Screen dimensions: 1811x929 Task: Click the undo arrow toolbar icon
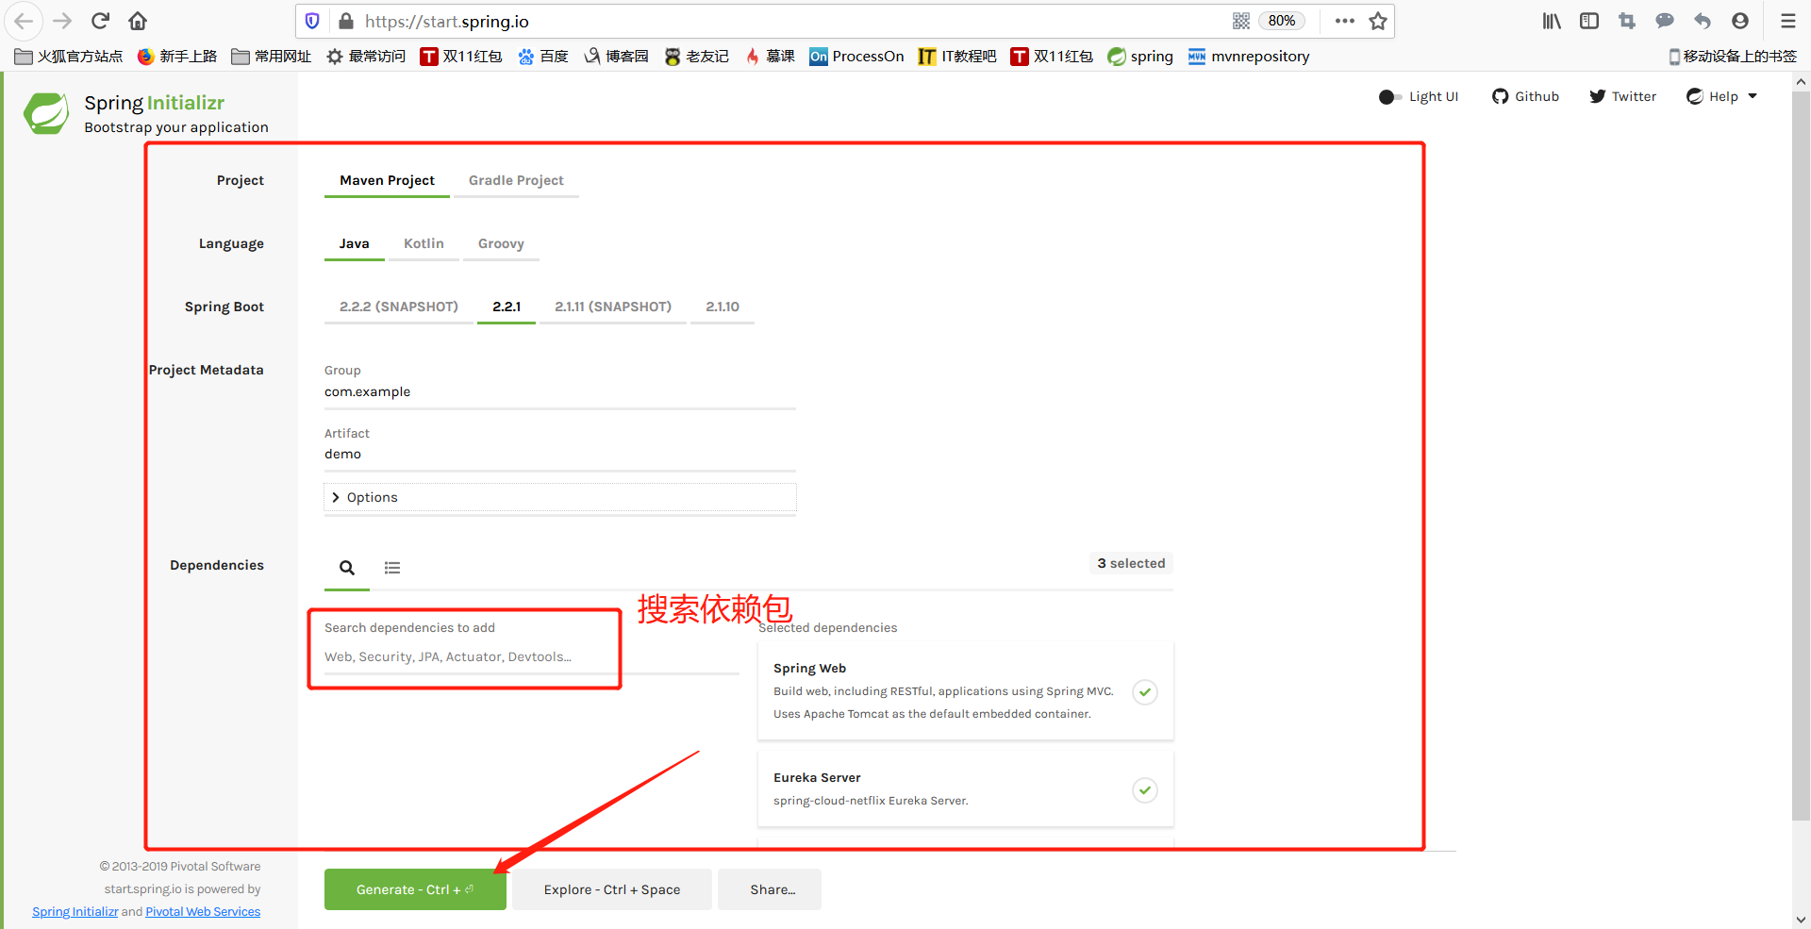point(1703,21)
